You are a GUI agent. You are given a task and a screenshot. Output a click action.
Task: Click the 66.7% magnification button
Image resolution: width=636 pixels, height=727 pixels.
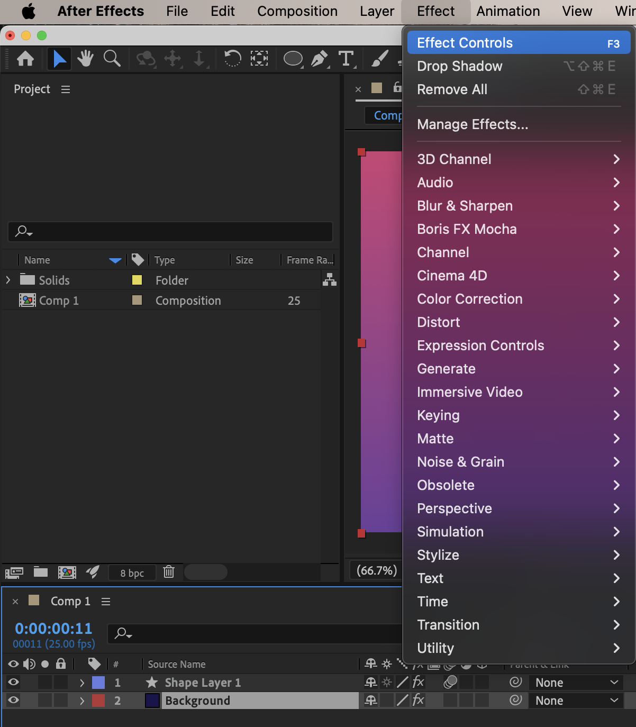tap(376, 570)
